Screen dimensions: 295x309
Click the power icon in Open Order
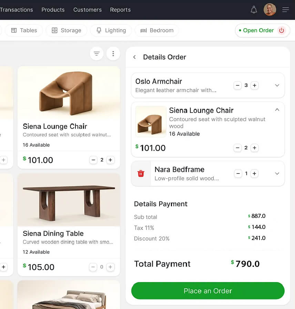click(282, 30)
